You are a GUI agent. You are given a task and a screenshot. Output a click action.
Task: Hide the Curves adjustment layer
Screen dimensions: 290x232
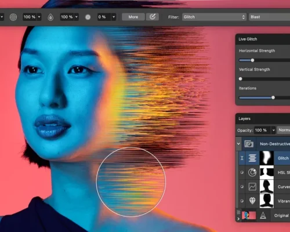click(x=242, y=187)
